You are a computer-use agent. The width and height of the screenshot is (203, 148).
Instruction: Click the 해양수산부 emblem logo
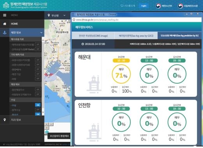click(x=158, y=6)
